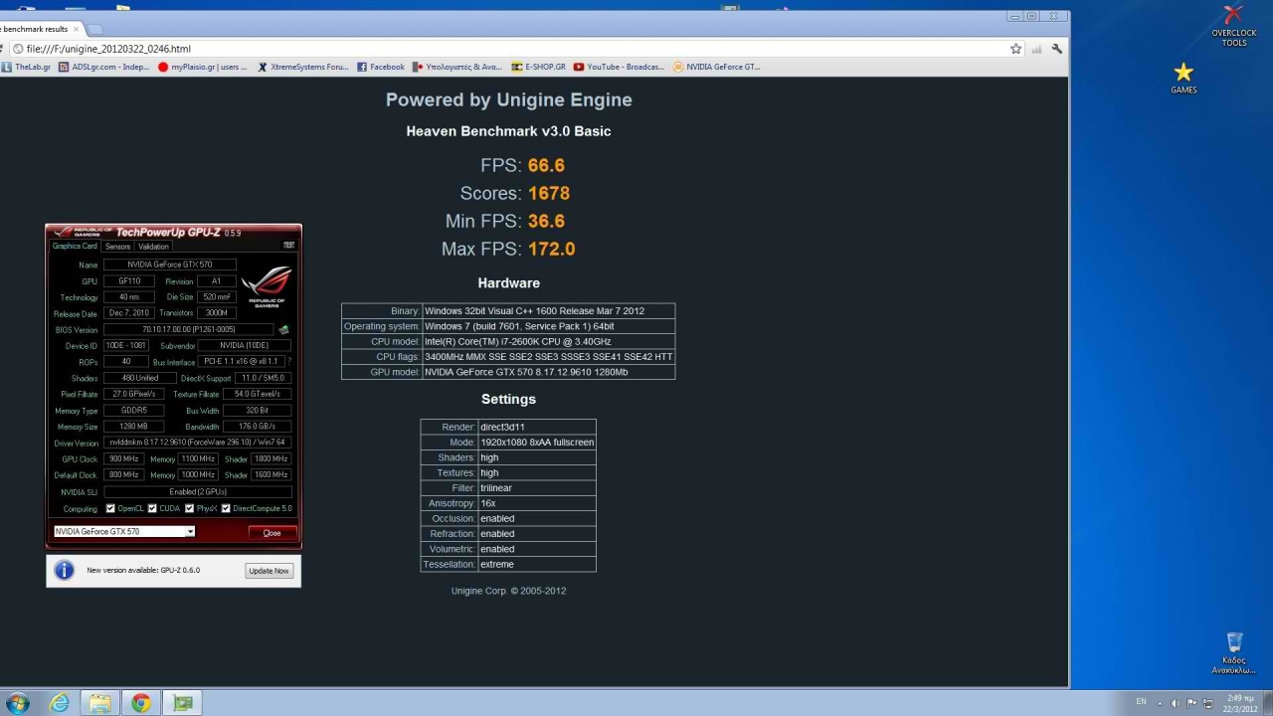Open Facebook bookmark
Viewport: 1273px width, 716px height.
(x=381, y=68)
